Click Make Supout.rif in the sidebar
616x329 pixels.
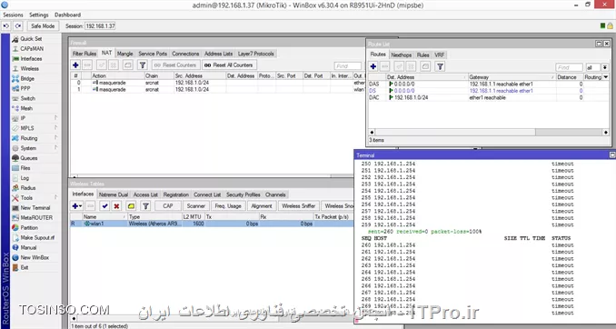37,237
